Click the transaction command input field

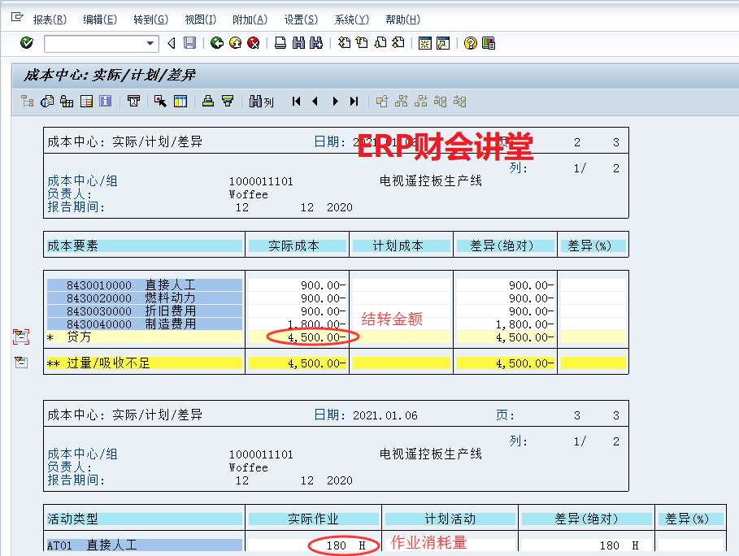pos(94,43)
